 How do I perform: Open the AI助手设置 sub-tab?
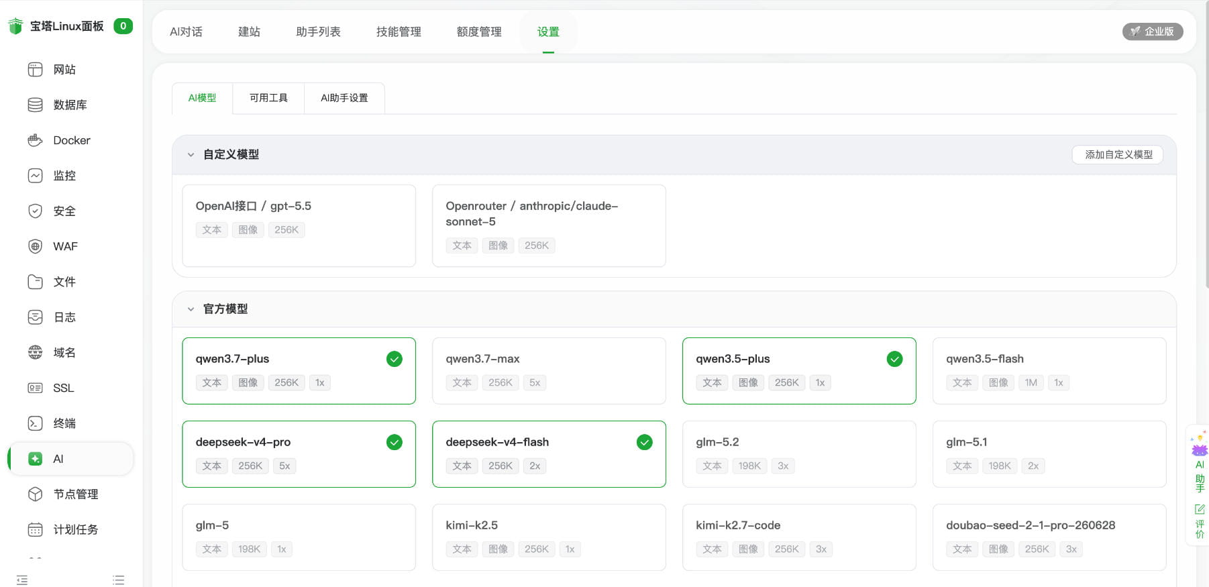click(x=344, y=98)
